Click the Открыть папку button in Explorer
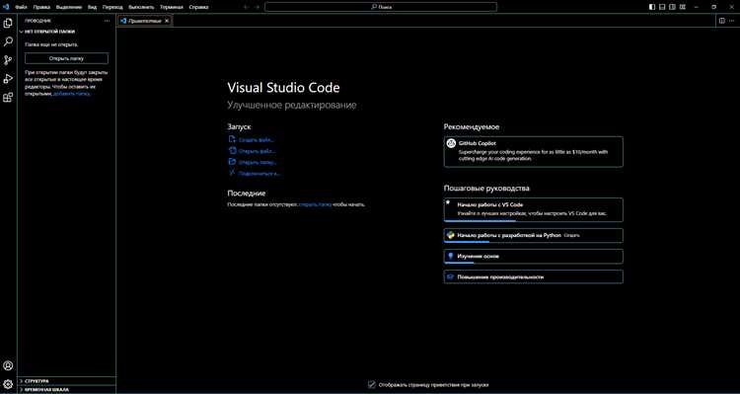Image resolution: width=740 pixels, height=394 pixels. 66,58
